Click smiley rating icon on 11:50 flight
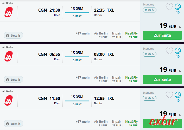Image resolution: width=184 pixels, height=130 pixels. (178, 95)
